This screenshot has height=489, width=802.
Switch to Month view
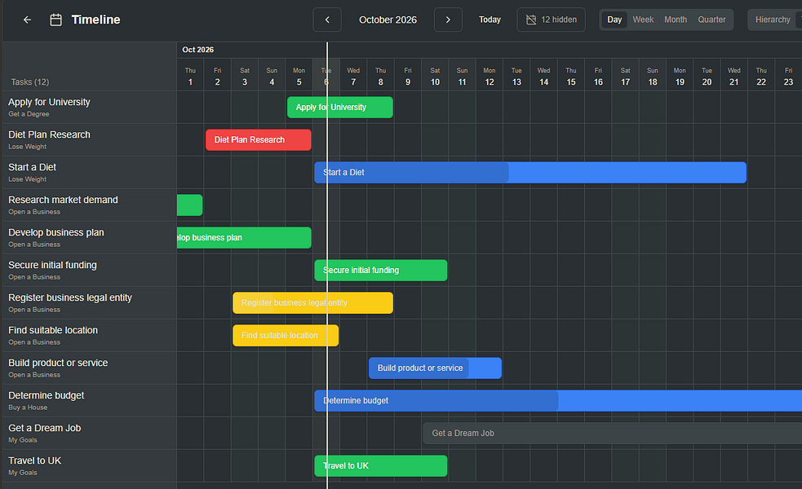coord(676,20)
